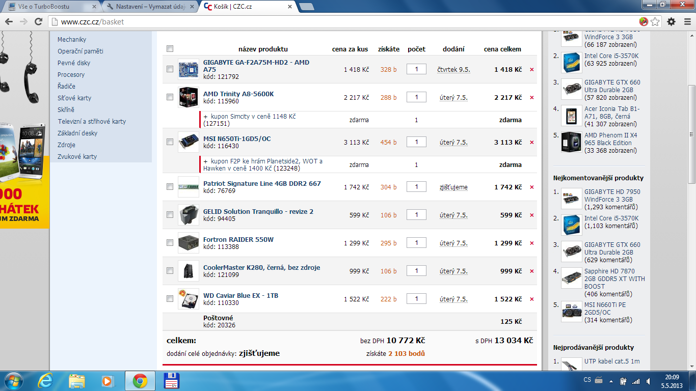Click the browser Forward arrow

point(23,21)
